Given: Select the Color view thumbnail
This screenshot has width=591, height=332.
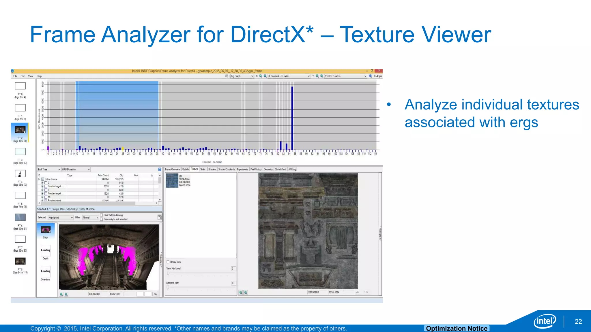Looking at the screenshot, I should coord(46,229).
